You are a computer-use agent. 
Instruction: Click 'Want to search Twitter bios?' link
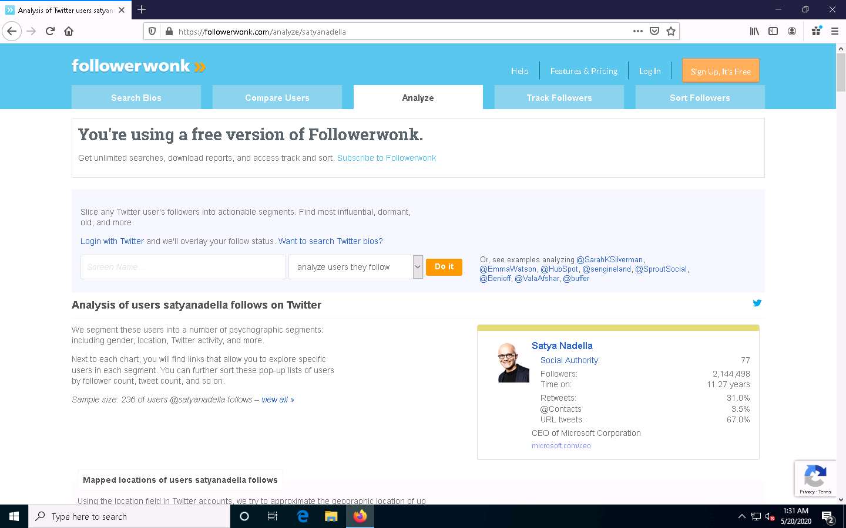coord(330,241)
